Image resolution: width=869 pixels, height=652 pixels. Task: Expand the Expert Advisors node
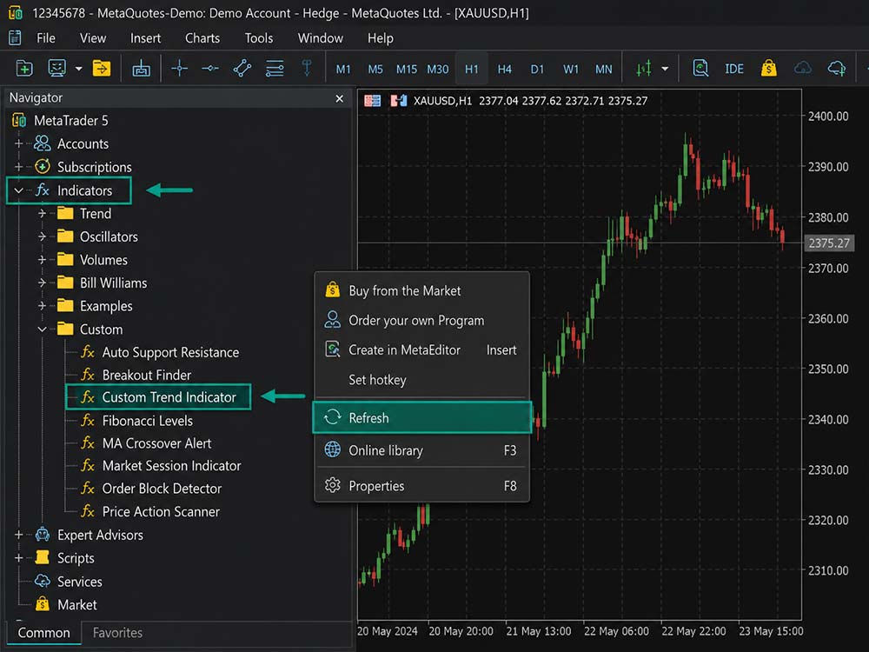click(x=18, y=535)
